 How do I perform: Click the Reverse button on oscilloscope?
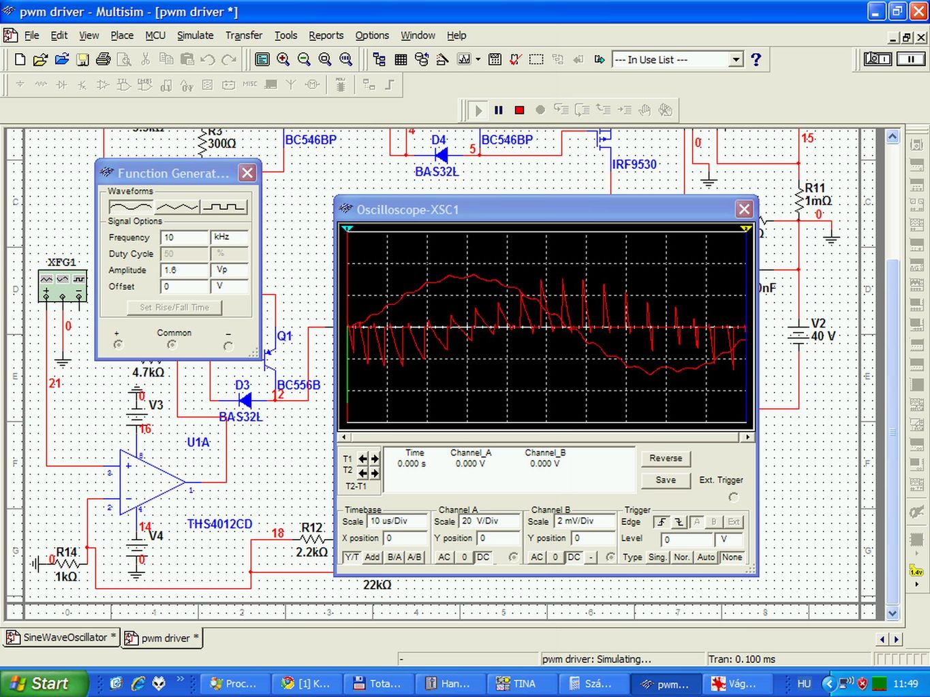pyautogui.click(x=665, y=458)
